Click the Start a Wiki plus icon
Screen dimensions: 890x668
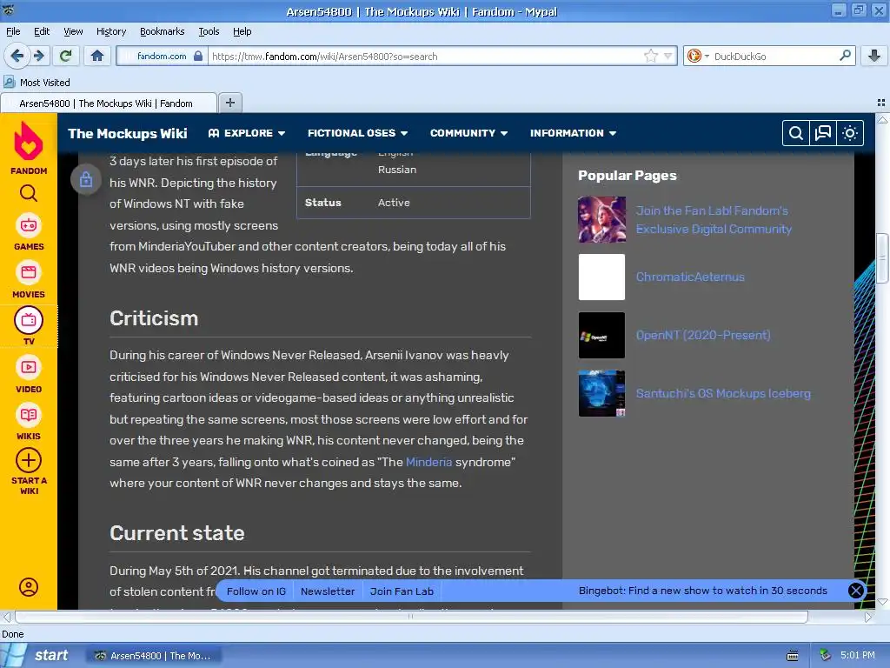[x=29, y=461]
